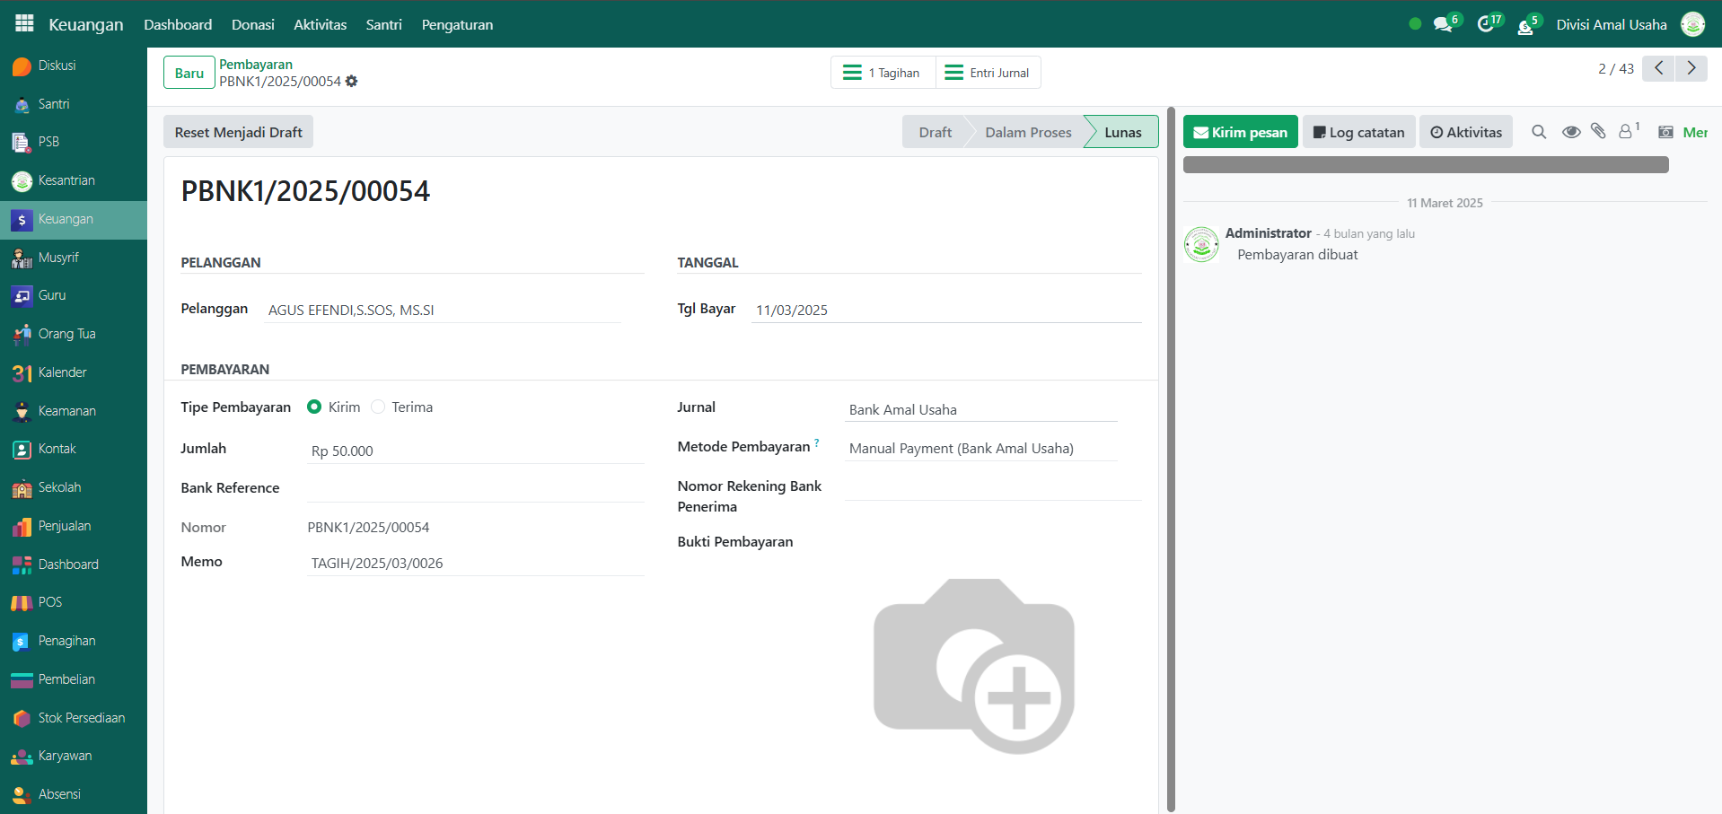Open the Pengaturan menu

457,24
